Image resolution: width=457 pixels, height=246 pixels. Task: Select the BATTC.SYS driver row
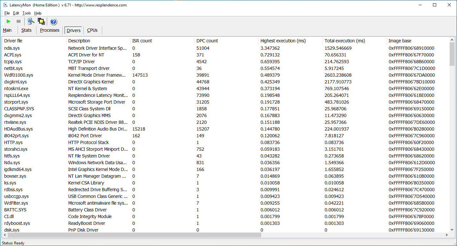pos(226,210)
